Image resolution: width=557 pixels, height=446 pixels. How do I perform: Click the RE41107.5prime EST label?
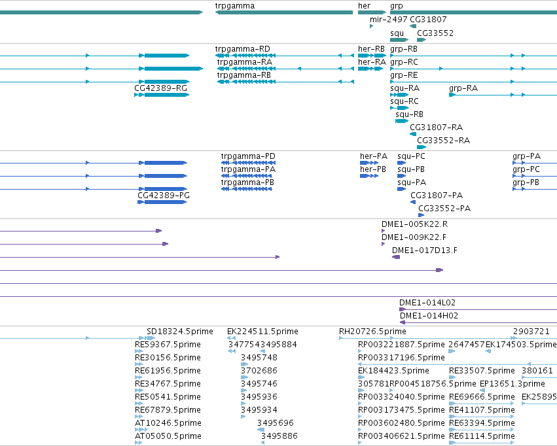pos(482,411)
